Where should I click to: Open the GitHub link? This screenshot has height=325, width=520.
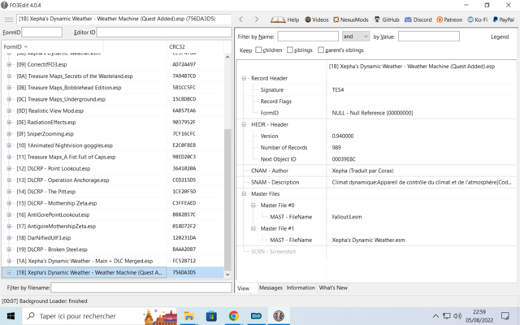[387, 19]
